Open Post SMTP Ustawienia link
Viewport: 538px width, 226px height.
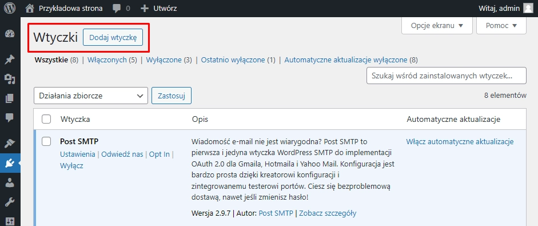coord(78,154)
